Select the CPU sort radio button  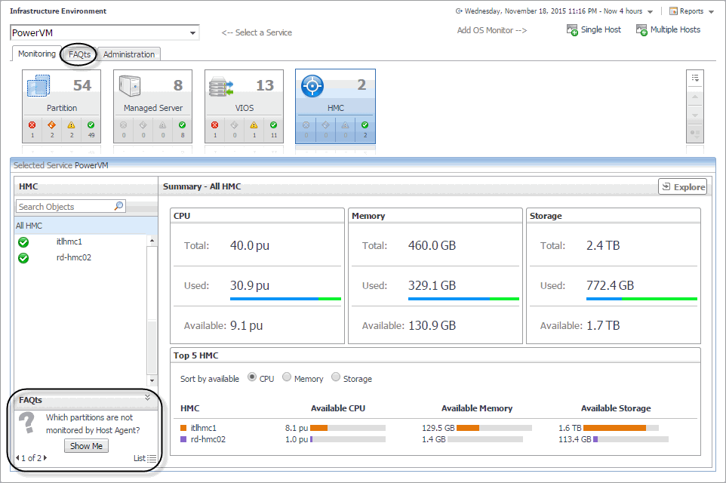[252, 378]
